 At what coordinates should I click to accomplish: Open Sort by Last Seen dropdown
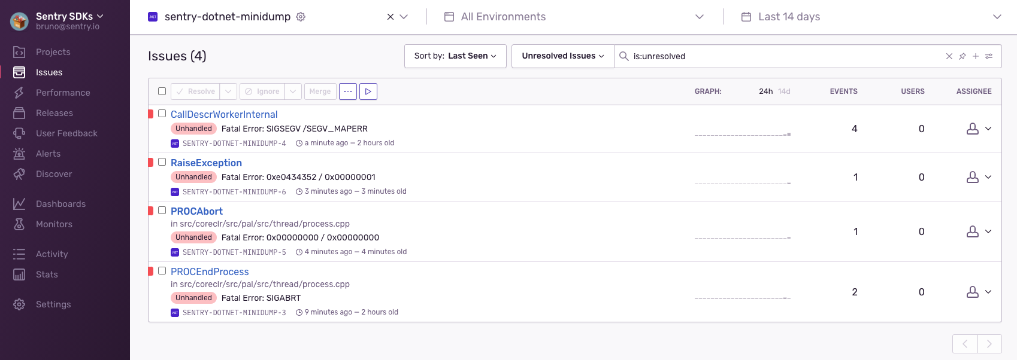click(455, 56)
